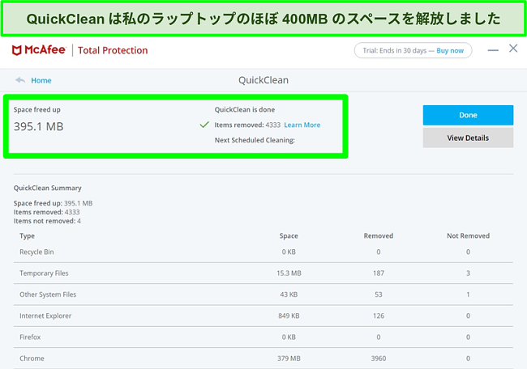527x369 pixels.
Task: Select the Chrome row label
Action: (32, 358)
